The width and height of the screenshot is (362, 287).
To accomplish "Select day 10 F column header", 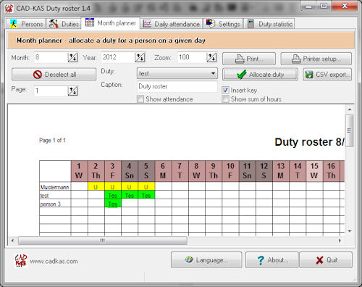I will (x=230, y=171).
